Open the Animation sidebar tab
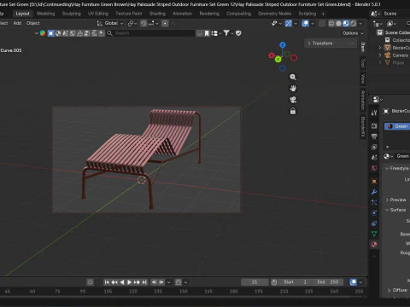Screen dimensions: 410x307 [x=363, y=100]
